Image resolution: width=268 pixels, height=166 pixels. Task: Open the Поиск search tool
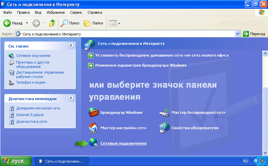(70, 23)
